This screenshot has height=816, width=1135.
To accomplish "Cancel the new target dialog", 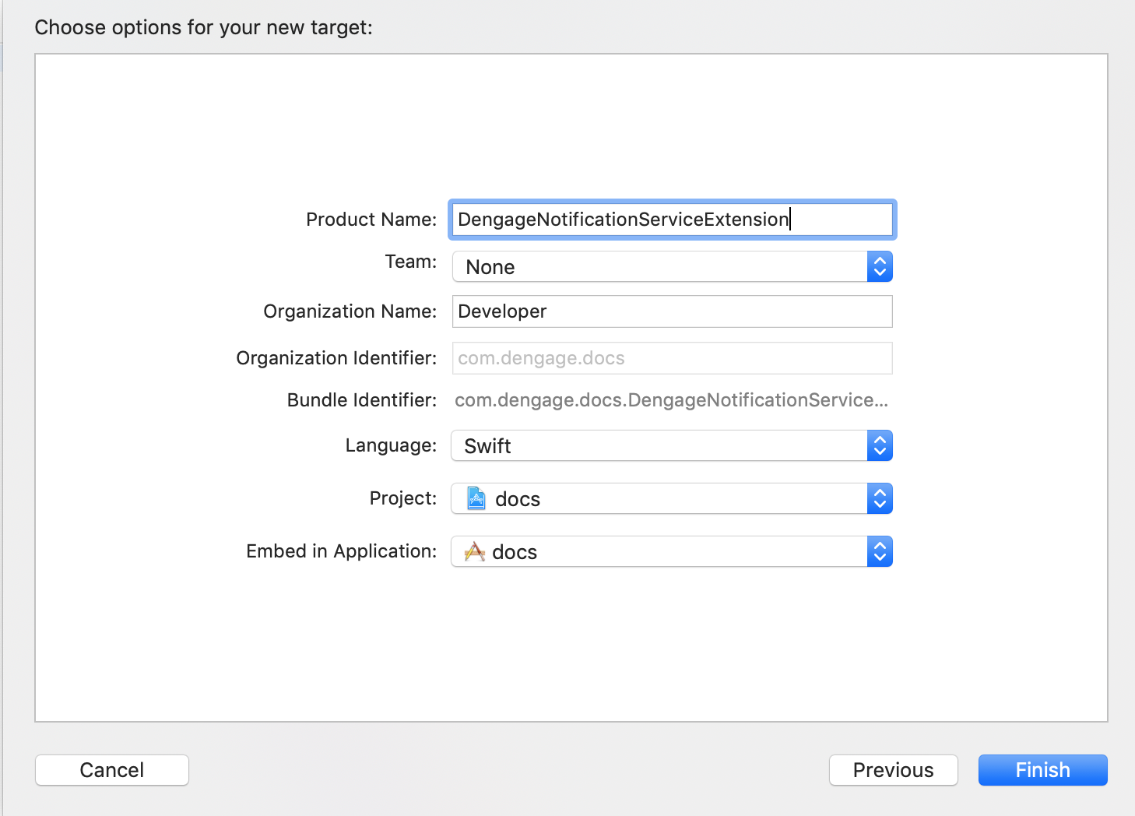I will 112,770.
